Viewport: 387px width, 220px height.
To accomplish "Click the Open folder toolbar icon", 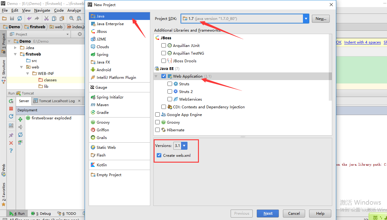I will click(x=4, y=18).
